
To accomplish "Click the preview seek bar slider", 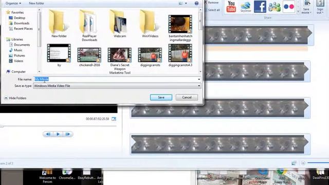I will (2, 126).
